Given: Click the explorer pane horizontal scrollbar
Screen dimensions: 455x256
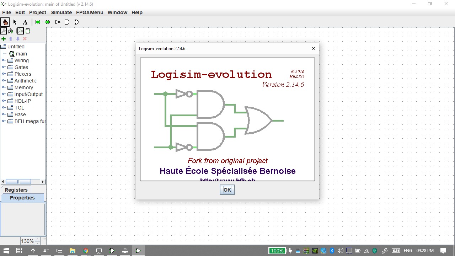Looking at the screenshot, I should tap(18, 182).
